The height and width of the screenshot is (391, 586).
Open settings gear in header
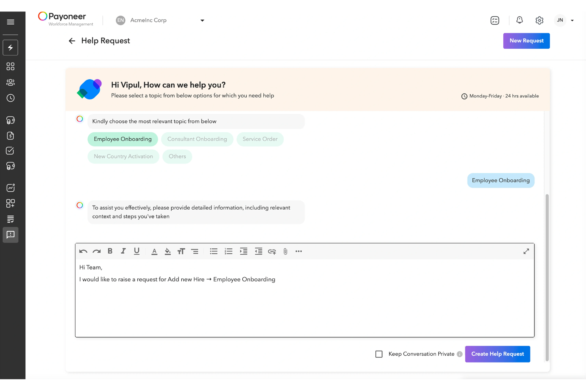click(539, 20)
